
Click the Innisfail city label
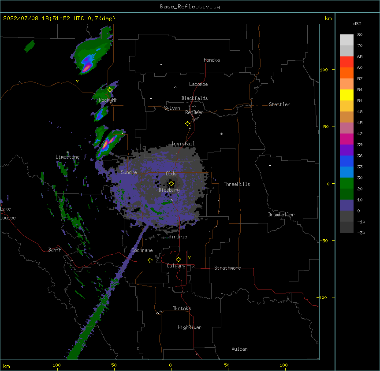183,144
